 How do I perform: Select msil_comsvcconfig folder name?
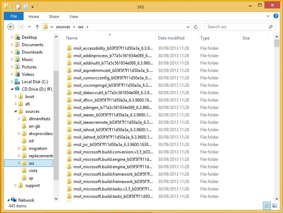point(113,78)
